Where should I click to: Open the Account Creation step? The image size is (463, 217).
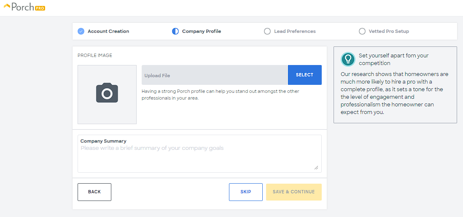coord(108,31)
